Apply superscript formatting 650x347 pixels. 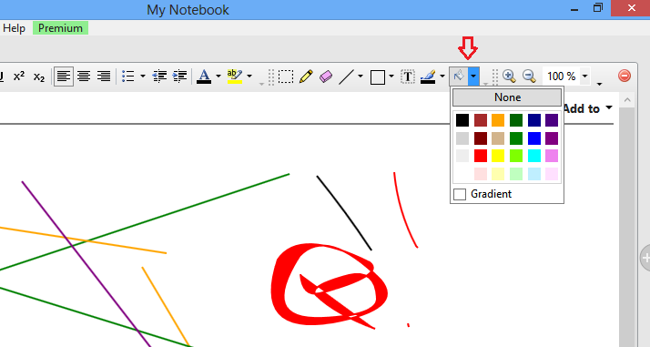(19, 77)
